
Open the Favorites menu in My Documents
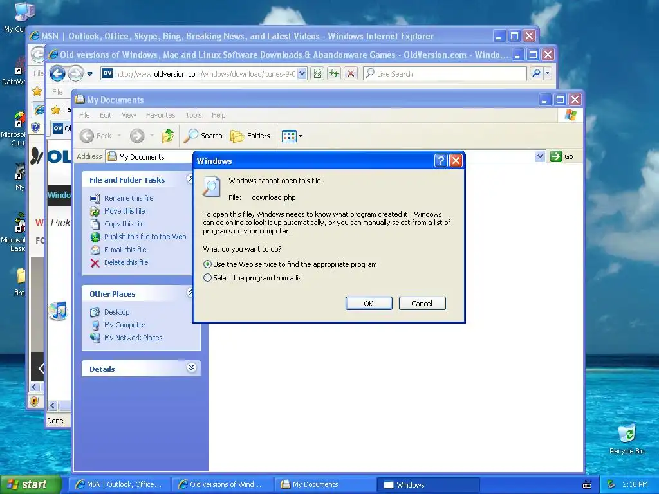(x=160, y=115)
